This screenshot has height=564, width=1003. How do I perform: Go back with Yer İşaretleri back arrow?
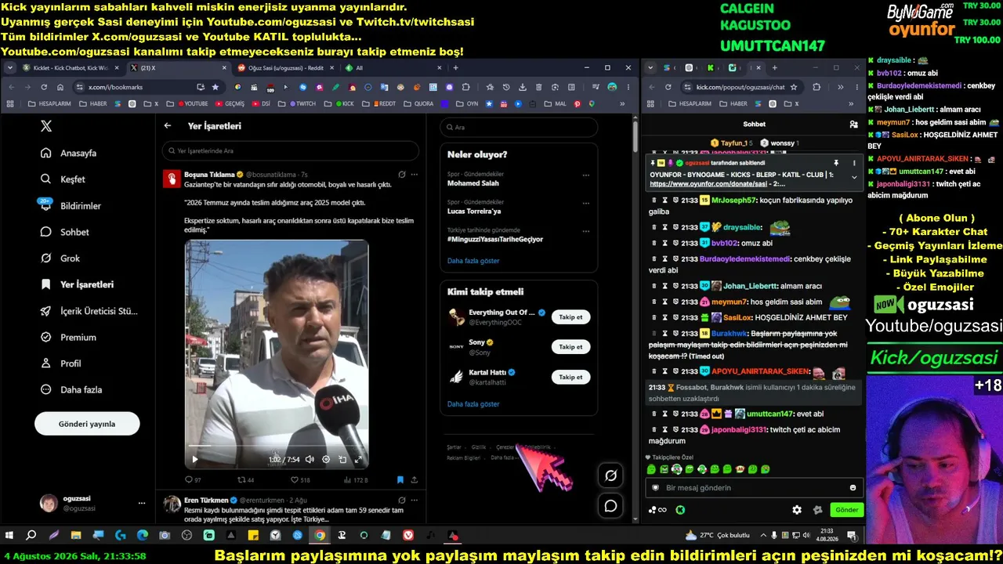[x=168, y=125]
